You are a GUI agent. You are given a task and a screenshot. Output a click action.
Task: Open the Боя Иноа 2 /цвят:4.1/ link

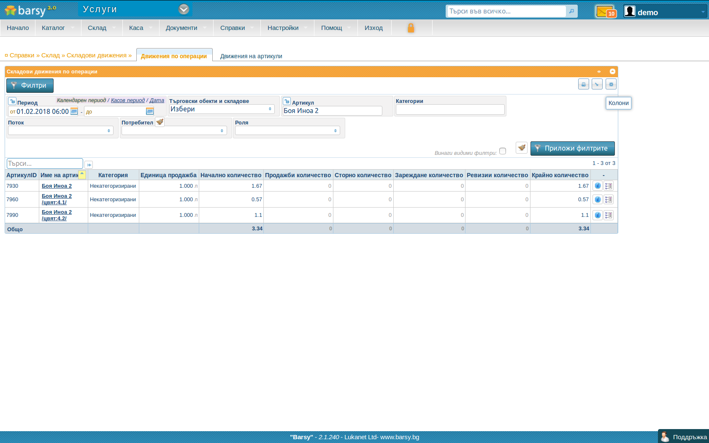point(57,199)
